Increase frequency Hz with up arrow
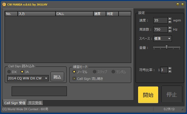 [170, 28]
